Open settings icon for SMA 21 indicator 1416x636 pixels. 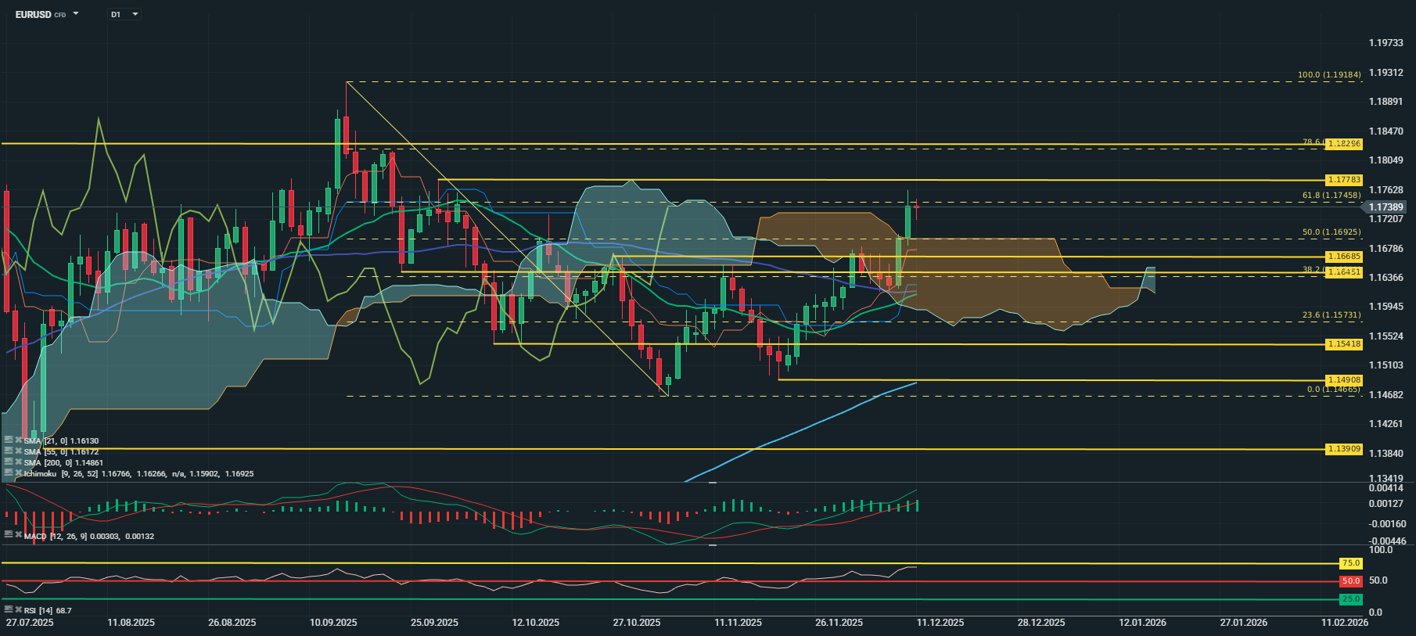(x=9, y=440)
